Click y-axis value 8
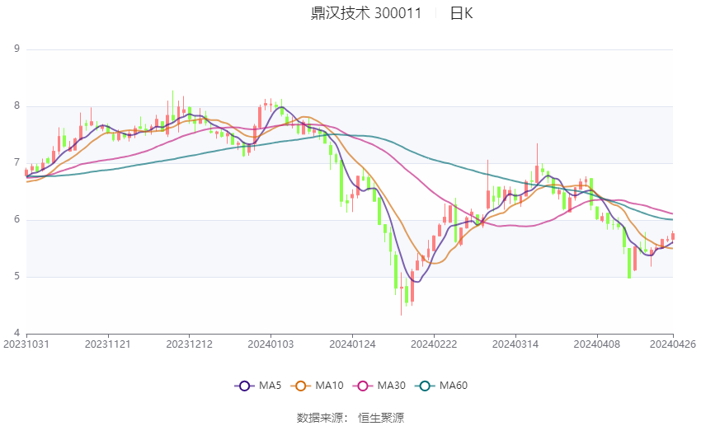The image size is (701, 426). (x=17, y=105)
